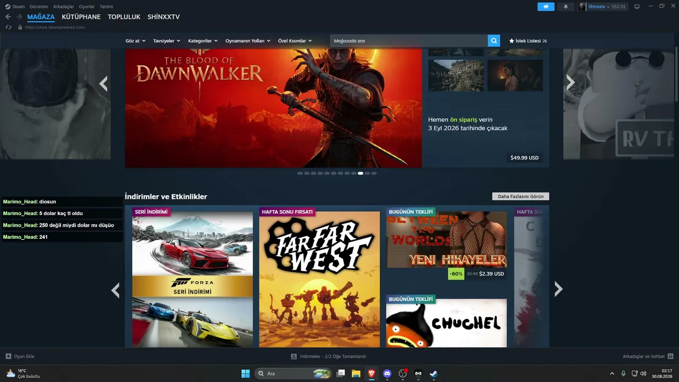Switch to Big Picture mode icon

[x=637, y=6]
